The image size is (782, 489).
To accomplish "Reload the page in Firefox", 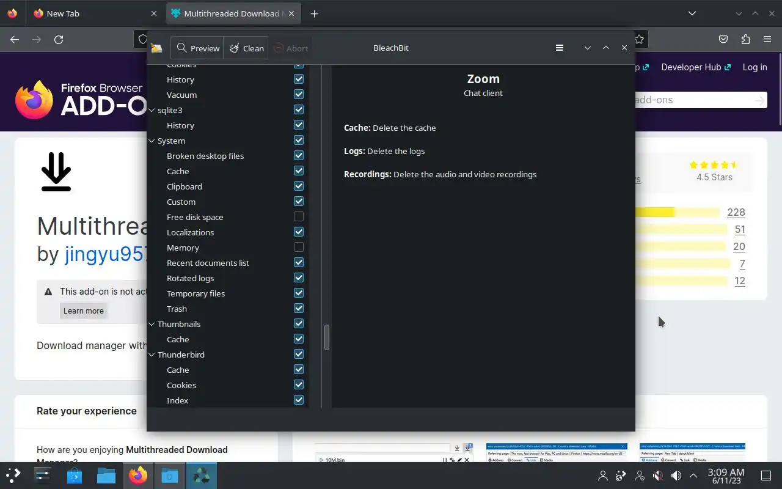I will tap(59, 39).
